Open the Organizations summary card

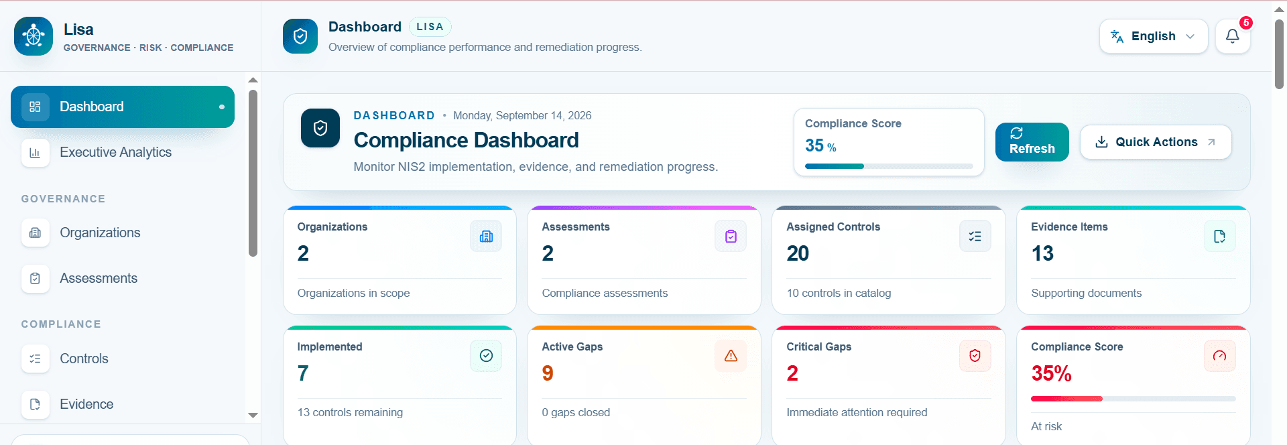point(400,260)
